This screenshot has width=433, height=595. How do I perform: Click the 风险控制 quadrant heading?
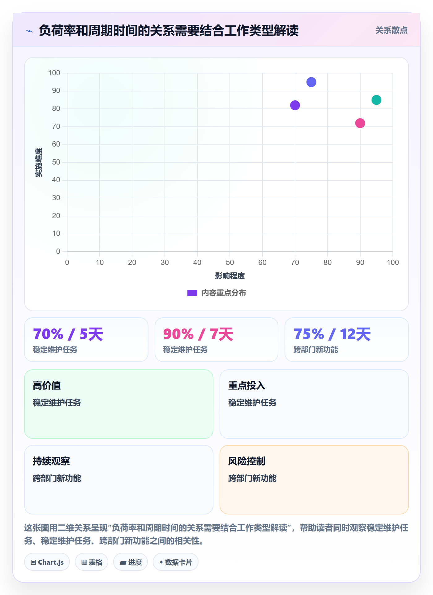pos(247,461)
